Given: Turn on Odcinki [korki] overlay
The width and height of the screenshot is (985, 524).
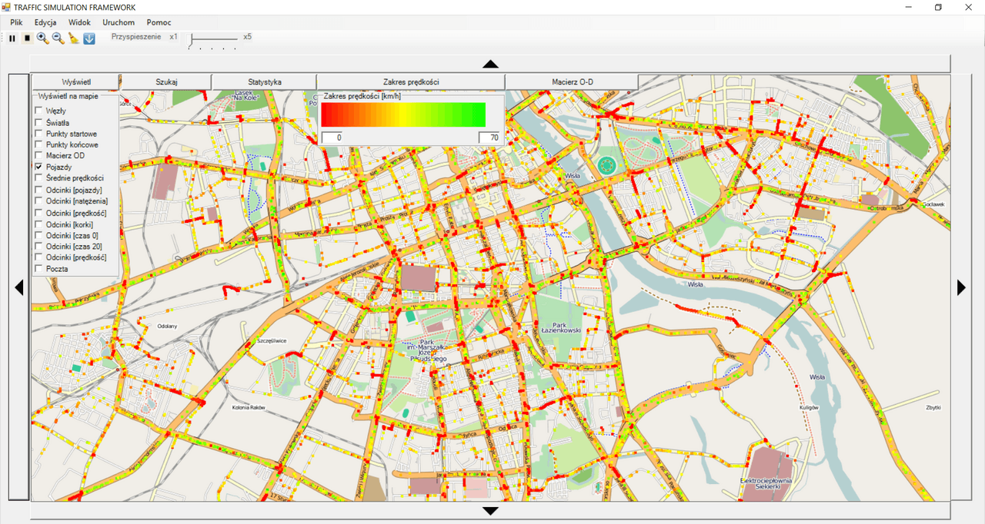Looking at the screenshot, I should click(x=38, y=224).
